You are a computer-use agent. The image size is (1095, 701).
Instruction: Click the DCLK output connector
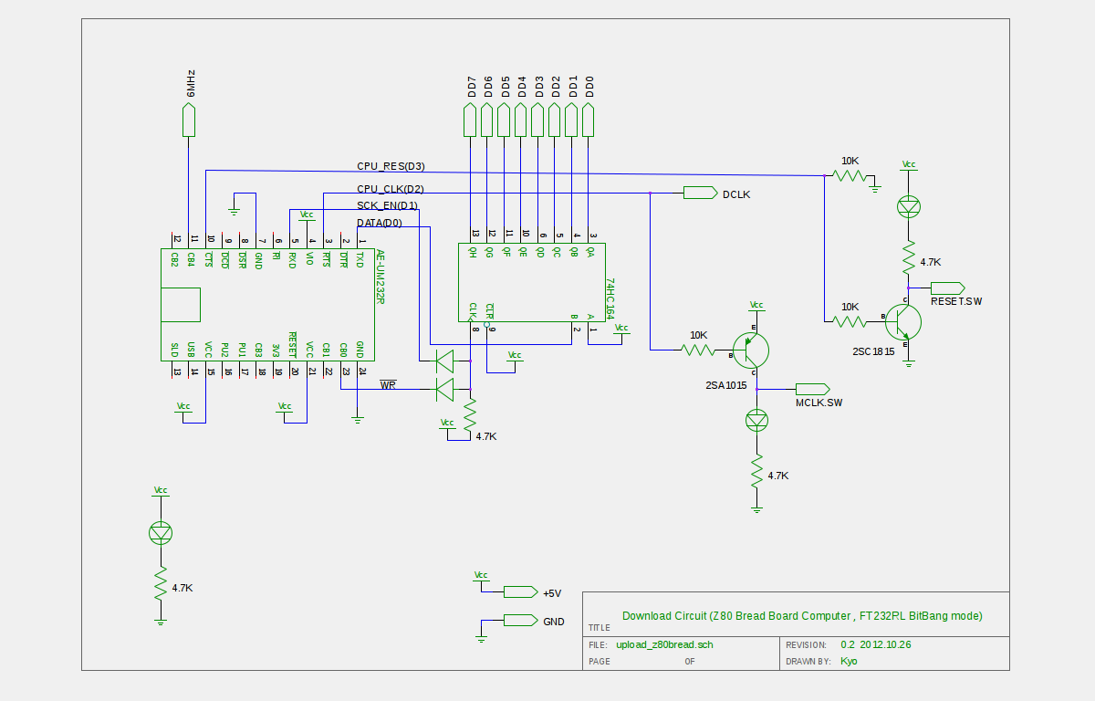point(699,193)
